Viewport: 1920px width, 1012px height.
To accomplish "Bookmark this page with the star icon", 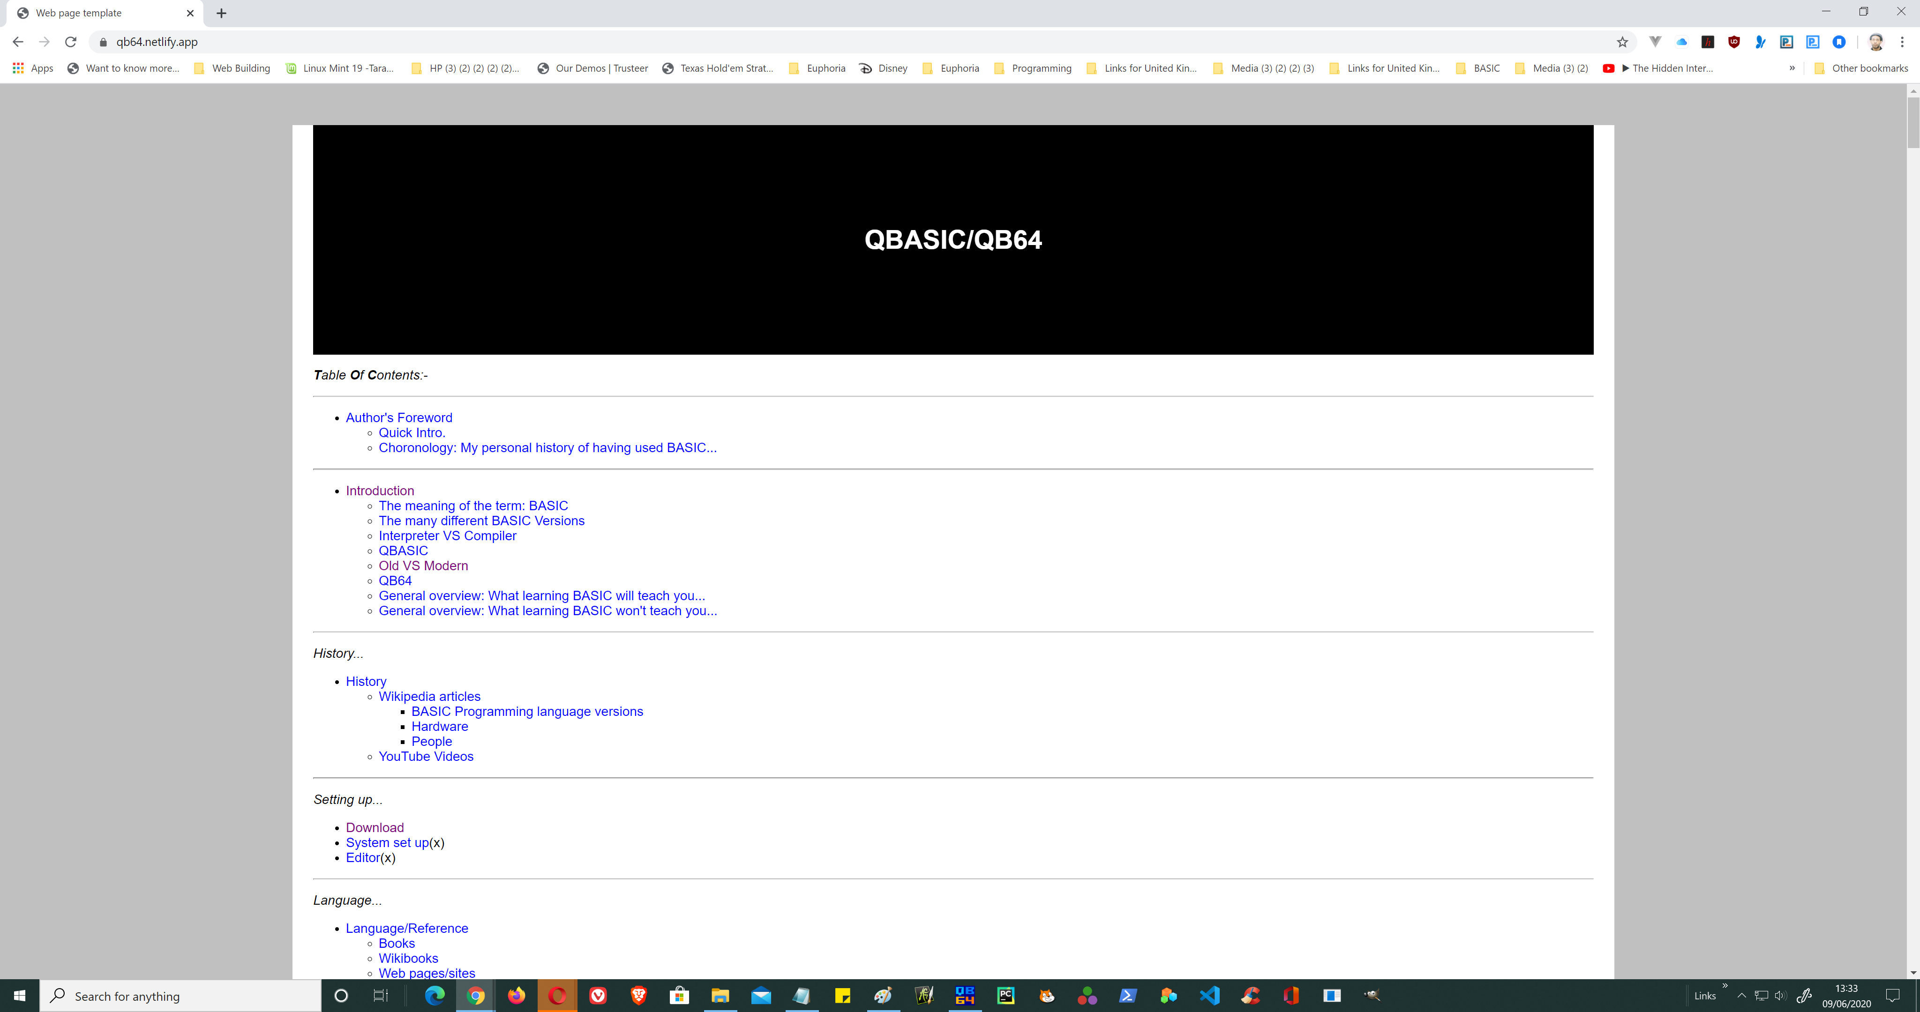I will tap(1622, 42).
